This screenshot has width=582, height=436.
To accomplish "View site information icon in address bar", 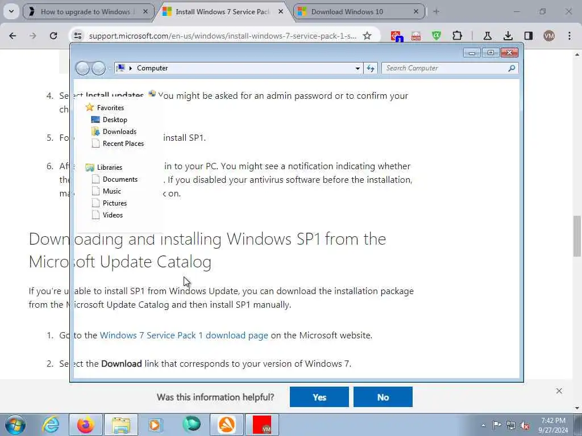I will (77, 36).
